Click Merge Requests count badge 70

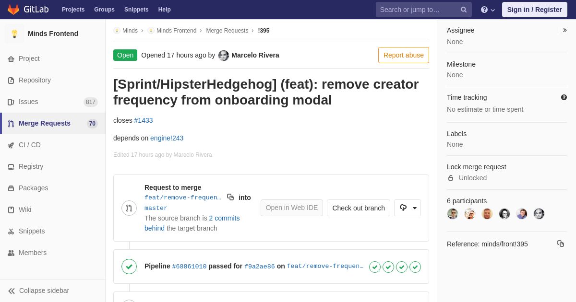pyautogui.click(x=92, y=124)
